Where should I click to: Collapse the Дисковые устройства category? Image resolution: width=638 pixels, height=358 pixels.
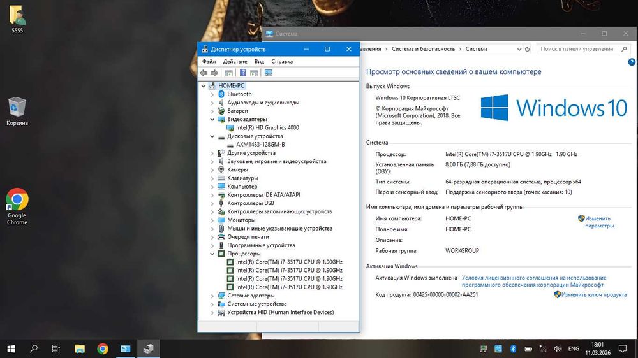(212, 136)
